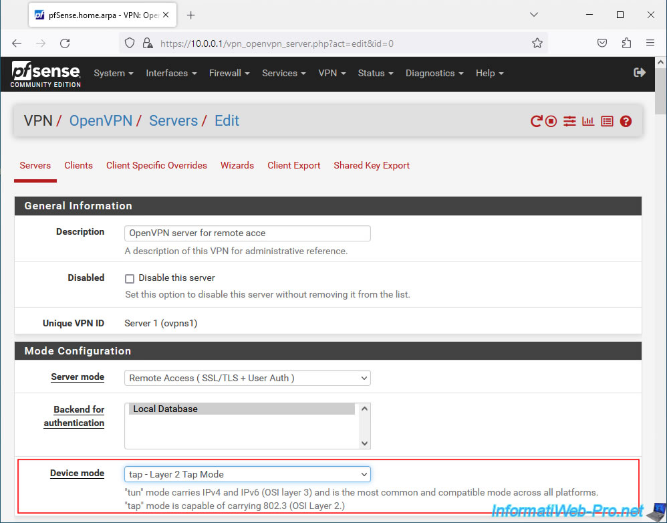Reload the page
The height and width of the screenshot is (523, 667).
[x=65, y=43]
